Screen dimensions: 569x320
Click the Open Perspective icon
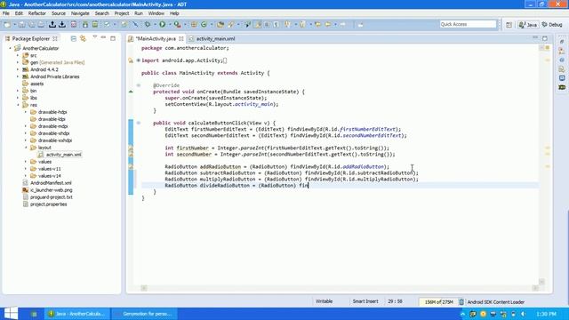pyautogui.click(x=509, y=25)
